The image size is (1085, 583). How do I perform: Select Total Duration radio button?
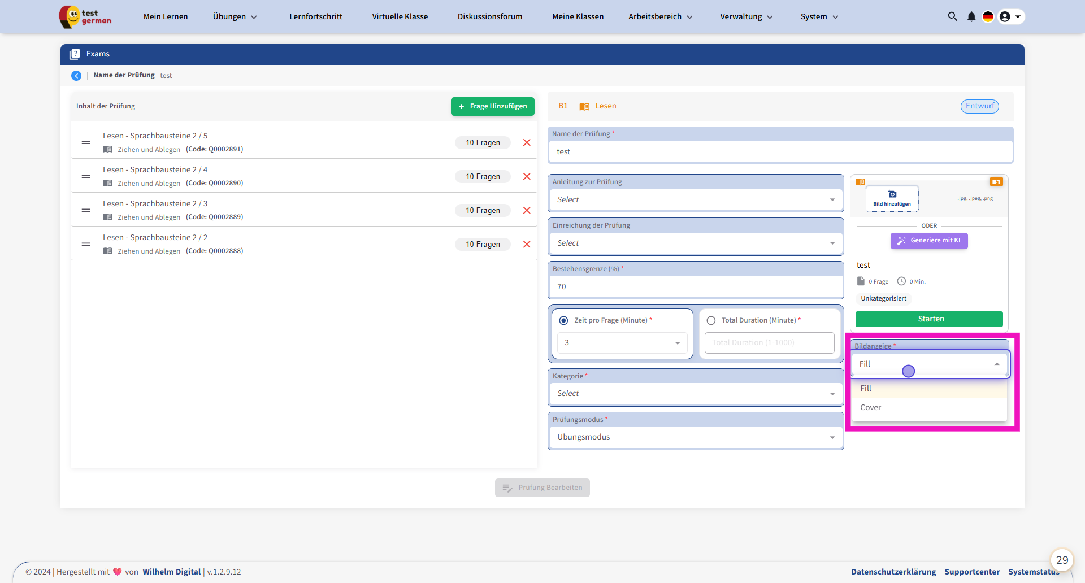point(711,320)
